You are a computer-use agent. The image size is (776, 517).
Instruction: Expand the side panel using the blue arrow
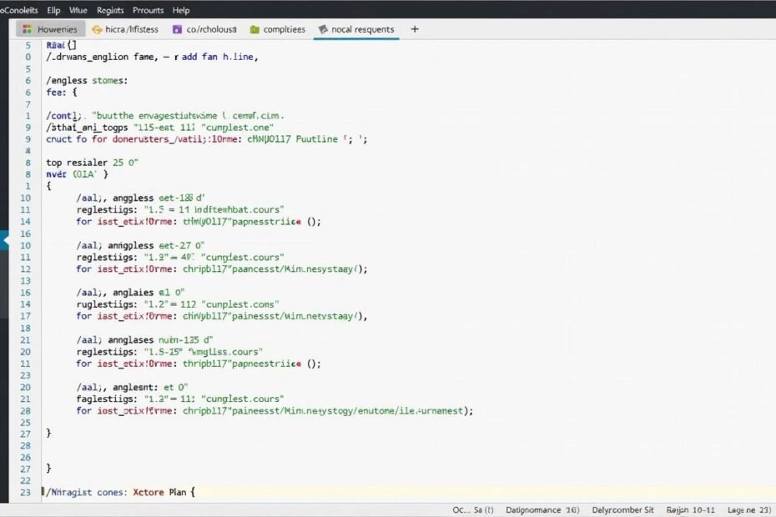coord(4,239)
